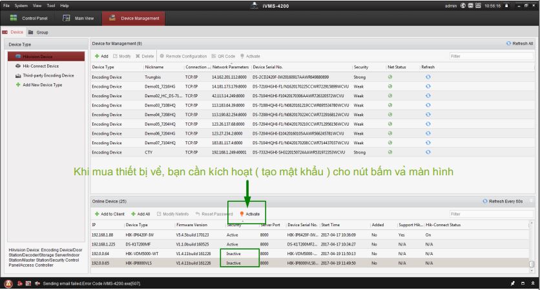Open the File menu
540x290 pixels.
point(6,6)
